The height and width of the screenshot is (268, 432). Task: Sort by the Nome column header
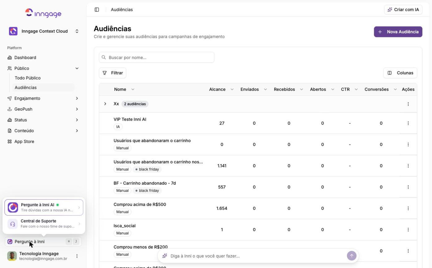coord(124,89)
